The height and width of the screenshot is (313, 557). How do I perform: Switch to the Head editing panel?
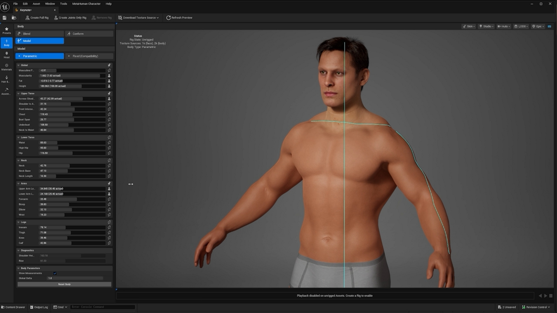pyautogui.click(x=6, y=55)
